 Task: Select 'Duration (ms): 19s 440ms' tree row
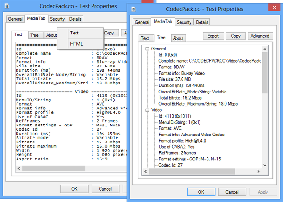tap(182, 85)
